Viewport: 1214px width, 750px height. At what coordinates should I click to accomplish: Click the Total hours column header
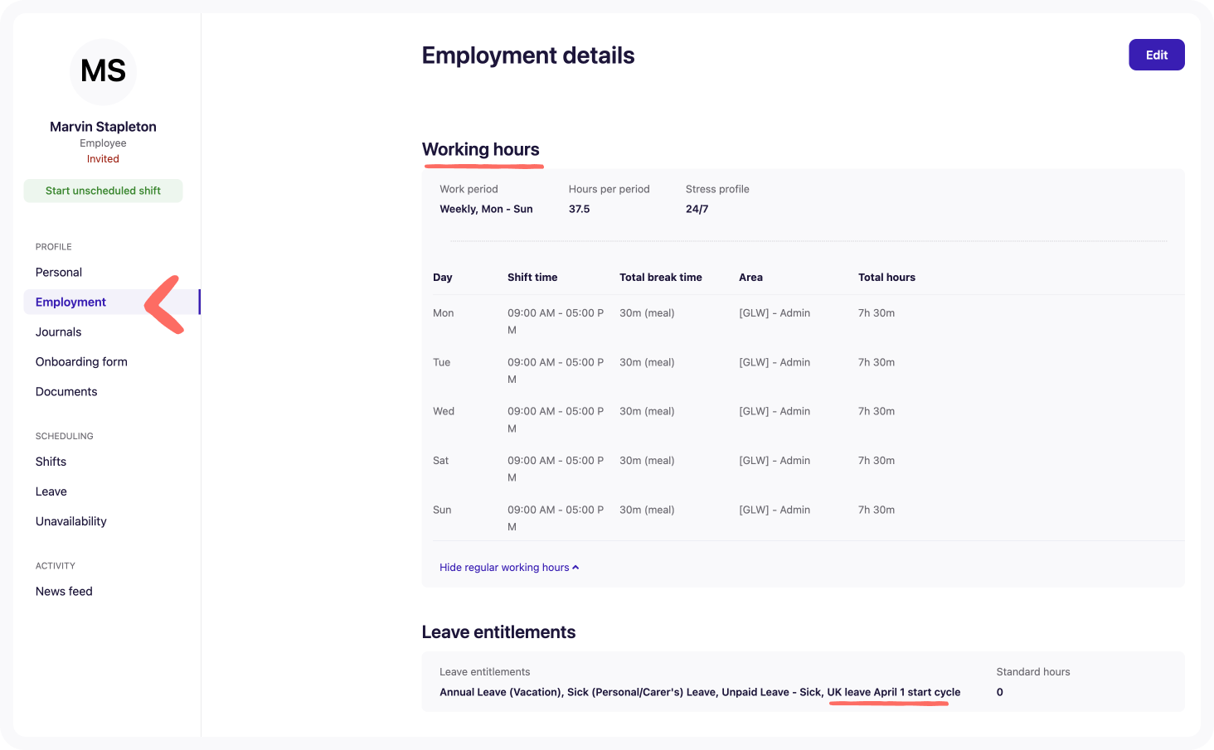click(x=886, y=278)
